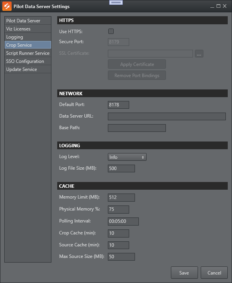Select the Memory Limit (MB) field
232x283 pixels.
pyautogui.click(x=121, y=198)
